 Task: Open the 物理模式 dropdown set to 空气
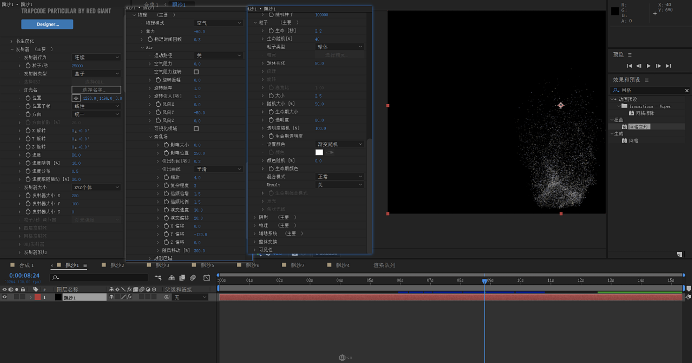point(218,23)
